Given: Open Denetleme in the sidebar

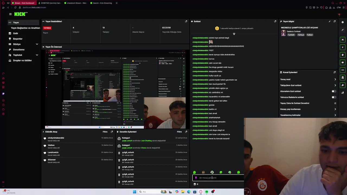Looking at the screenshot, I should pyautogui.click(x=19, y=50).
